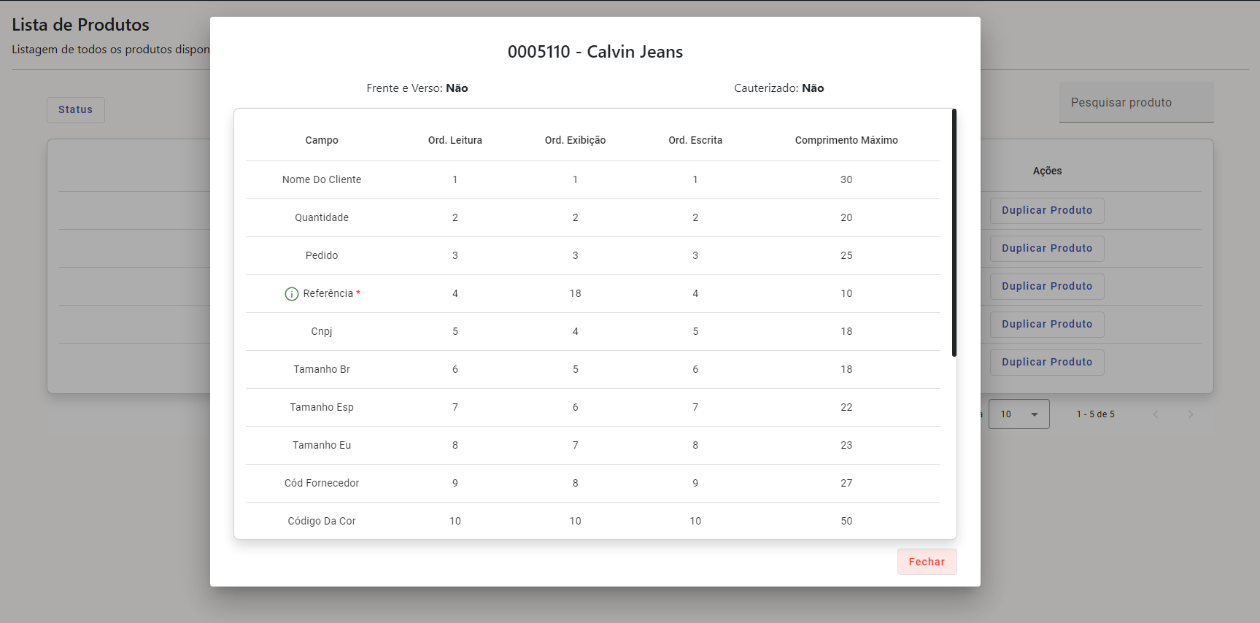Click the Ord. Escrita column header

coord(695,141)
